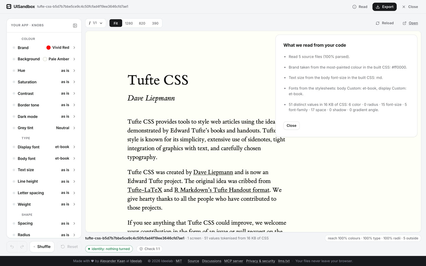The width and height of the screenshot is (426, 266).
Task: Expand the Hue row chevron
Action: [74, 71]
